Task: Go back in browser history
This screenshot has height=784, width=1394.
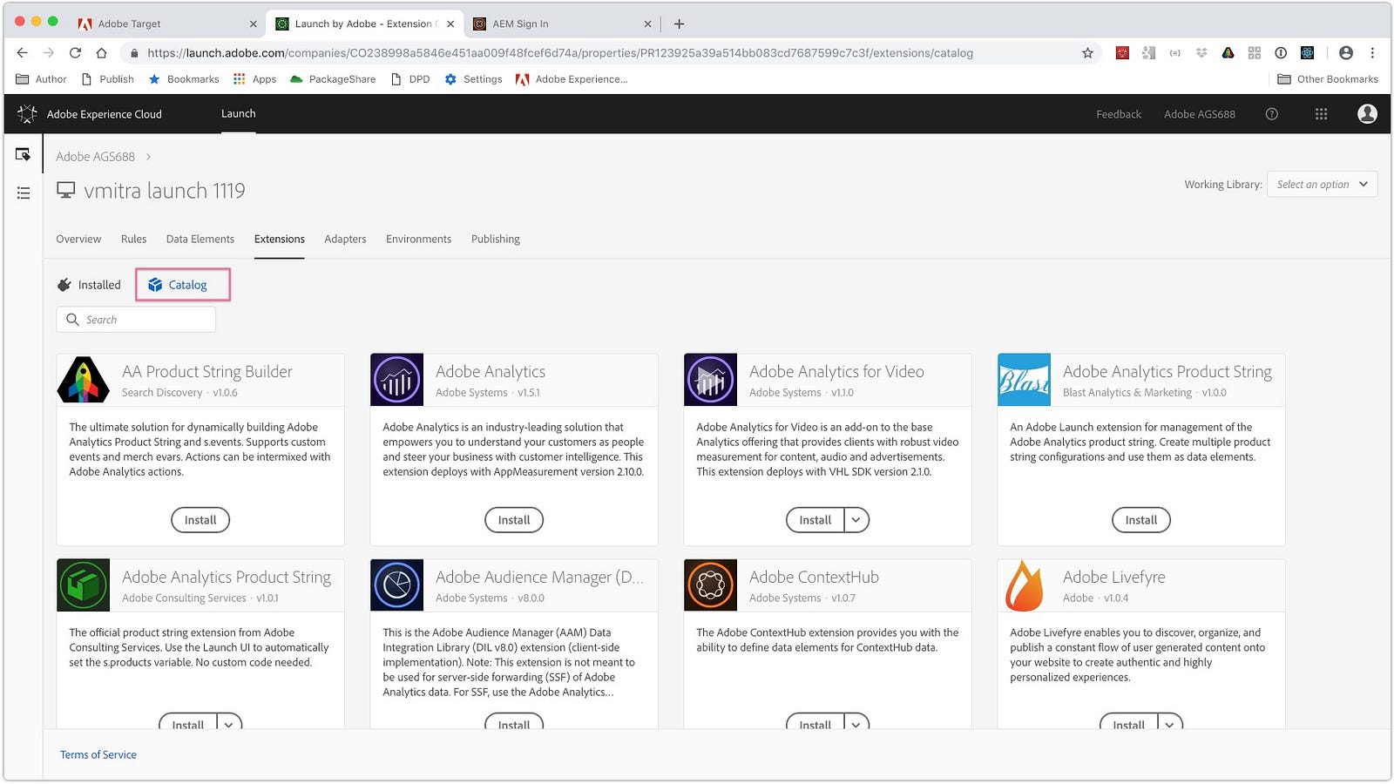Action: 23,53
